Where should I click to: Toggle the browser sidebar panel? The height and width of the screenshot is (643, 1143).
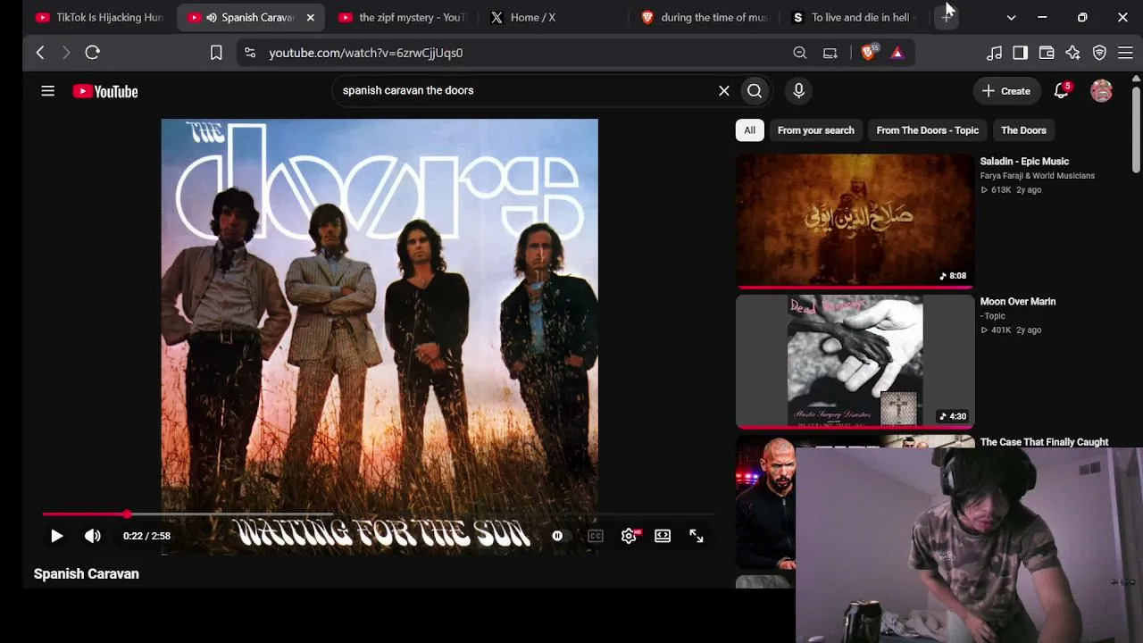[1020, 53]
